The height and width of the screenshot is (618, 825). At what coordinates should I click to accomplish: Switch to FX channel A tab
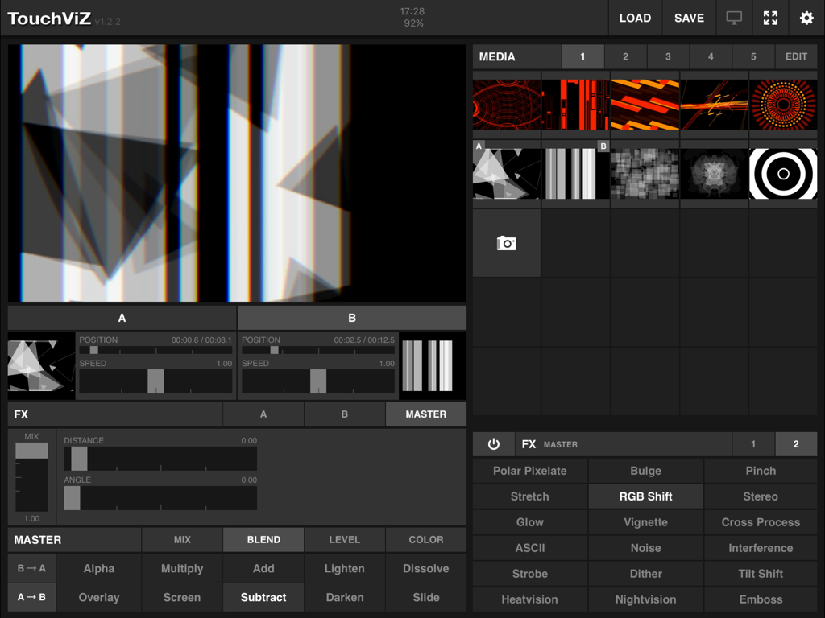[x=263, y=414]
